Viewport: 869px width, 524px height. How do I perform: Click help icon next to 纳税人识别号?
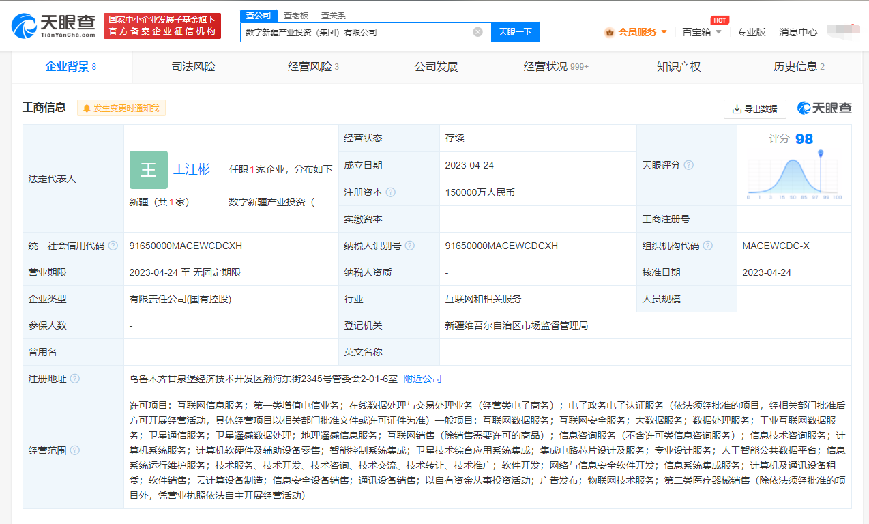point(409,246)
